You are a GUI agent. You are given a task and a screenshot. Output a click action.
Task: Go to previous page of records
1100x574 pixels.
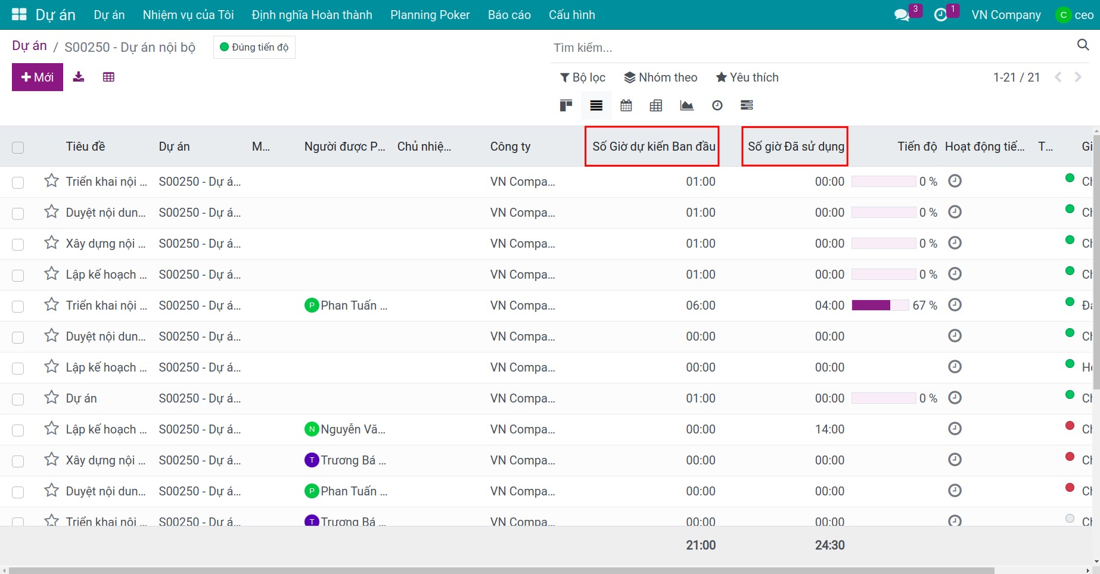1058,77
